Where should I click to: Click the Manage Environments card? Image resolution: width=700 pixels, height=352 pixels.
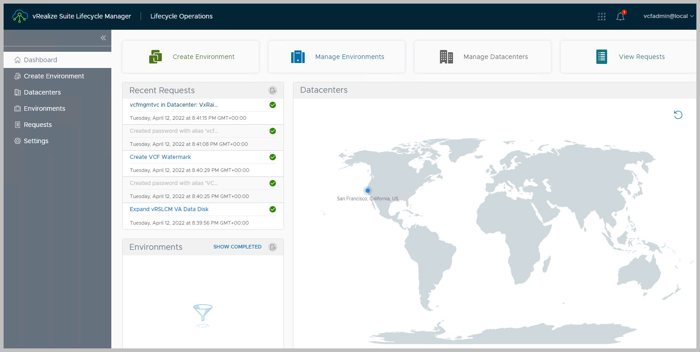[x=337, y=57]
